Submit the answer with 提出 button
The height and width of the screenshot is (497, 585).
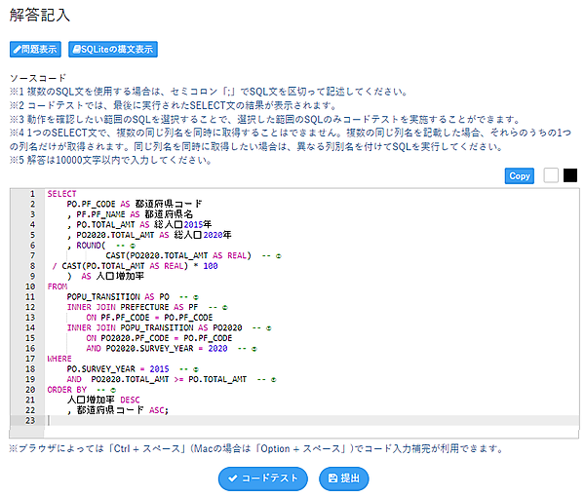coord(344,478)
